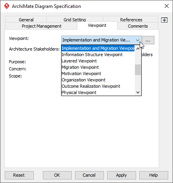This screenshot has height=183, width=173.
Task: Click the dropdown list scrollbar thumb
Action: (x=138, y=70)
